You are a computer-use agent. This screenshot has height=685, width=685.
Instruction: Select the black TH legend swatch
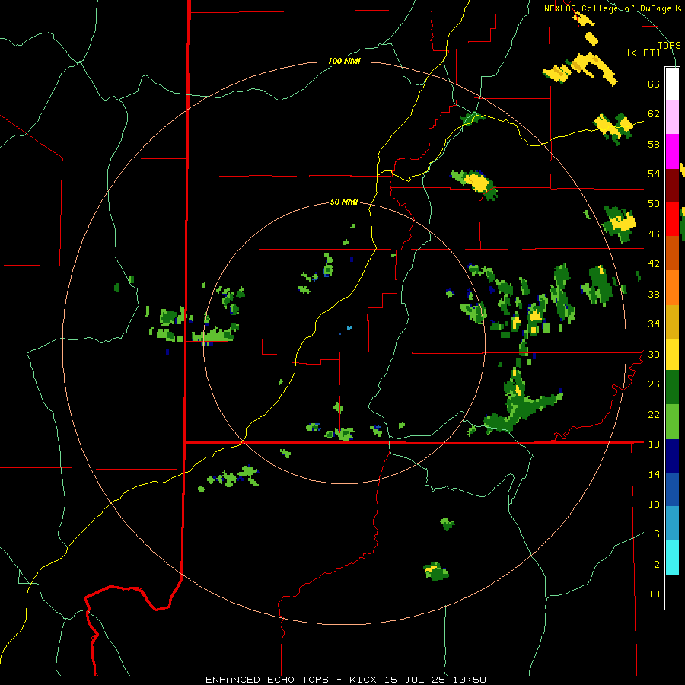click(x=672, y=592)
